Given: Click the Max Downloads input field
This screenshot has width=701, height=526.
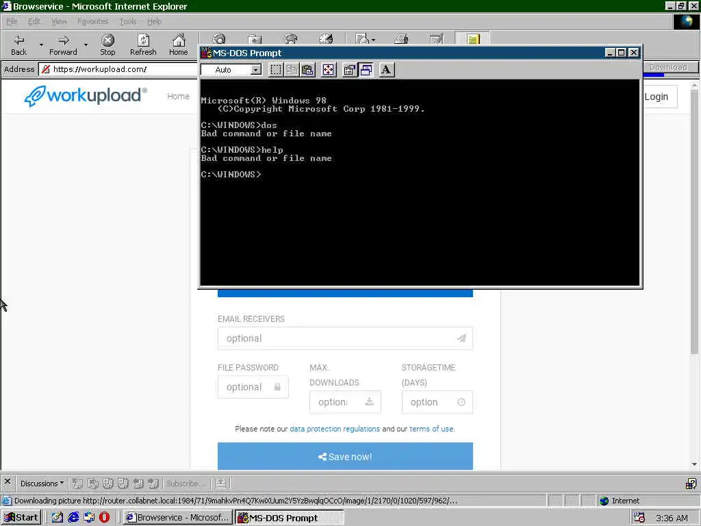Looking at the screenshot, I should pos(345,402).
